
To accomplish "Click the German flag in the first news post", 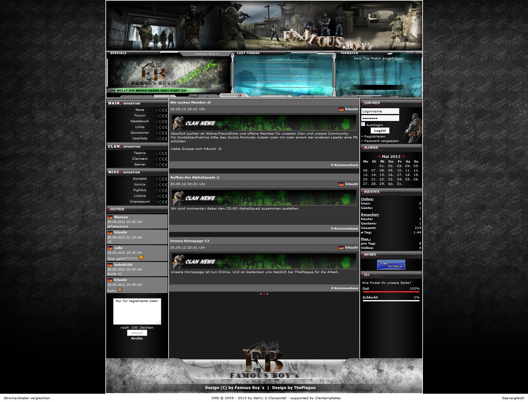I will 341,109.
